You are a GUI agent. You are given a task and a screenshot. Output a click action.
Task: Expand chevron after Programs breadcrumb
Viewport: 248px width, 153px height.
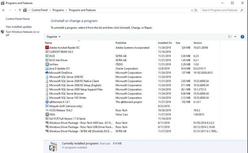pos(66,10)
